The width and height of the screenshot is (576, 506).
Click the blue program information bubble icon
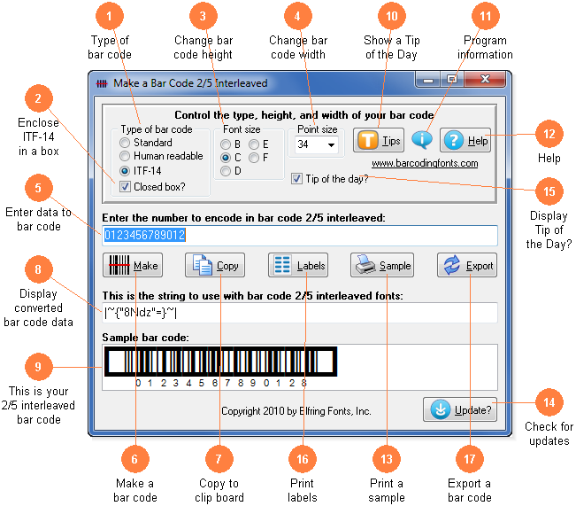pyautogui.click(x=422, y=140)
